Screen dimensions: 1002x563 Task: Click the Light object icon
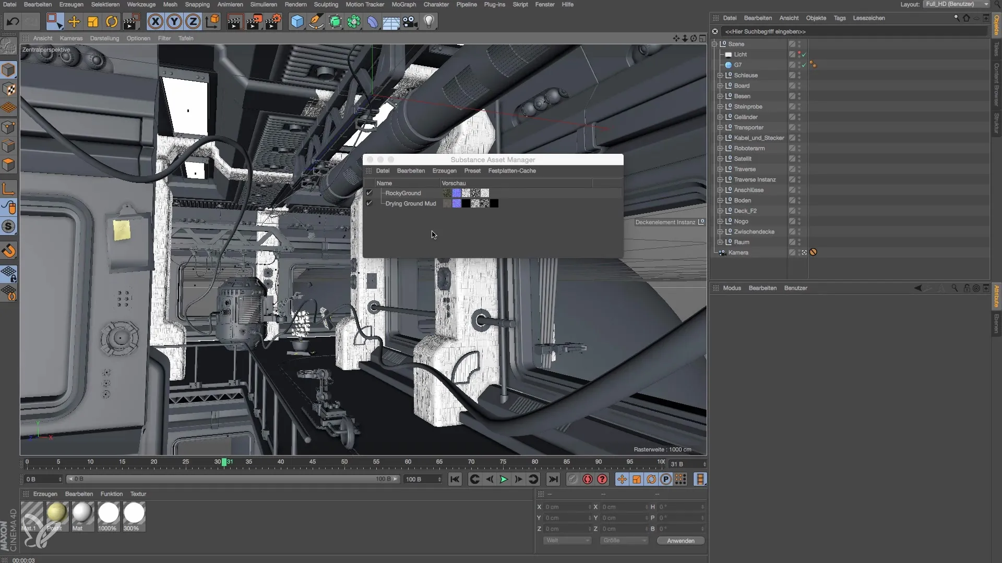429,21
